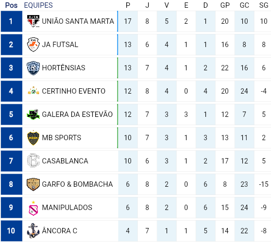Image resolution: width=271 pixels, height=243 pixels.
Task: Click the blue position 1 cell
Action: coord(12,21)
